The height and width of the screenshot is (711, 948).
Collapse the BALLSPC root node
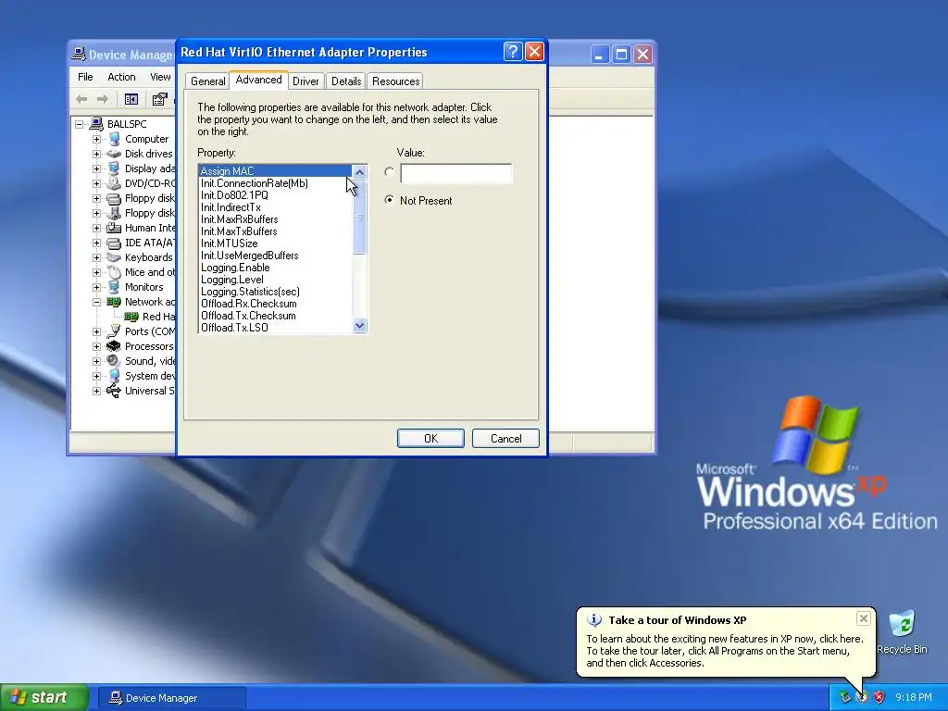tap(80, 125)
